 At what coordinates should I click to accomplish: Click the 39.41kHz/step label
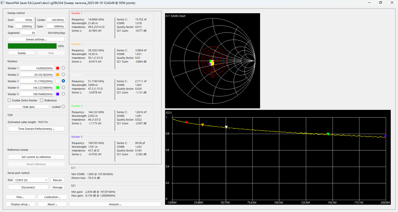(x=56, y=33)
